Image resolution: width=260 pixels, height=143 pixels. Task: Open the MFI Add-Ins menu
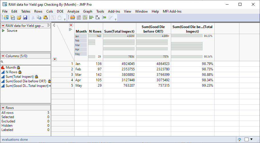(x=172, y=11)
